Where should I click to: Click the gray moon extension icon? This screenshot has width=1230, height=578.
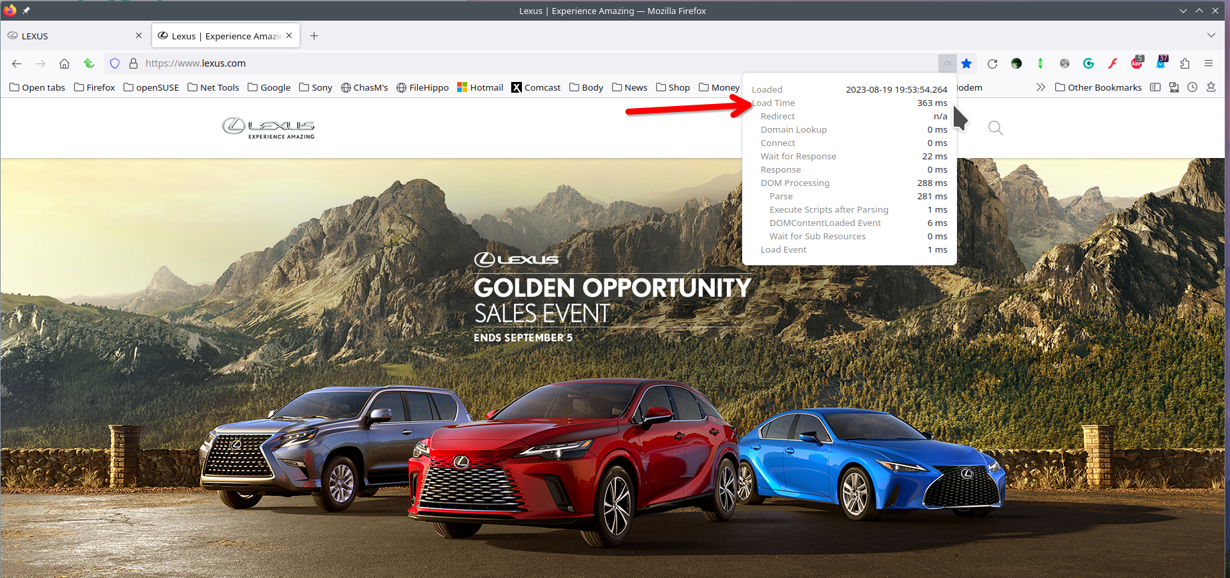point(1064,63)
